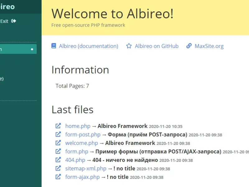
Task: Click the external link icon beside sitemap-xml.php
Action: tap(58, 168)
